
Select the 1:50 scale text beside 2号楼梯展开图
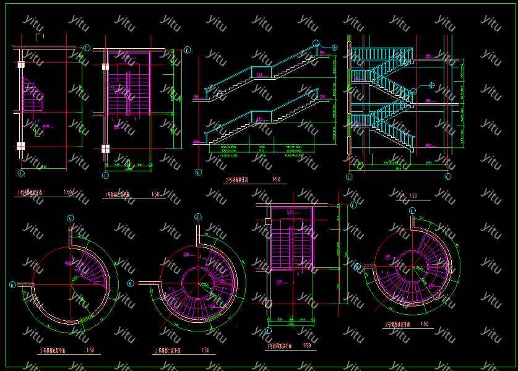pos(276,179)
